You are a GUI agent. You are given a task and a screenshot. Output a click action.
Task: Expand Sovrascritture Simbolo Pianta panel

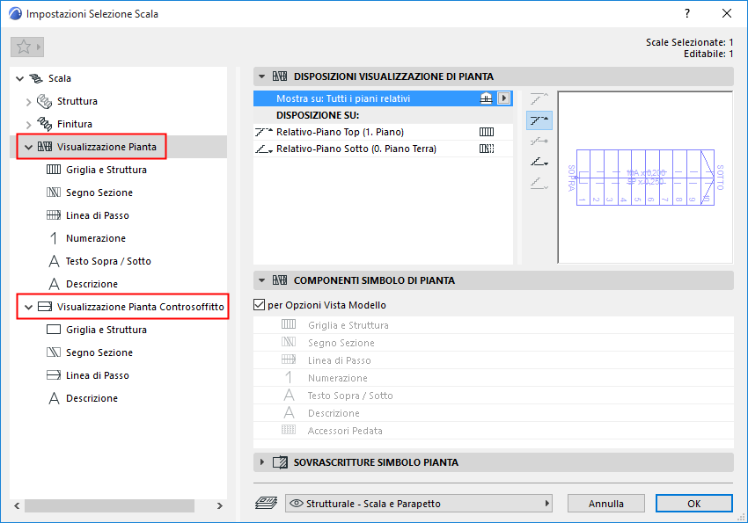(262, 462)
